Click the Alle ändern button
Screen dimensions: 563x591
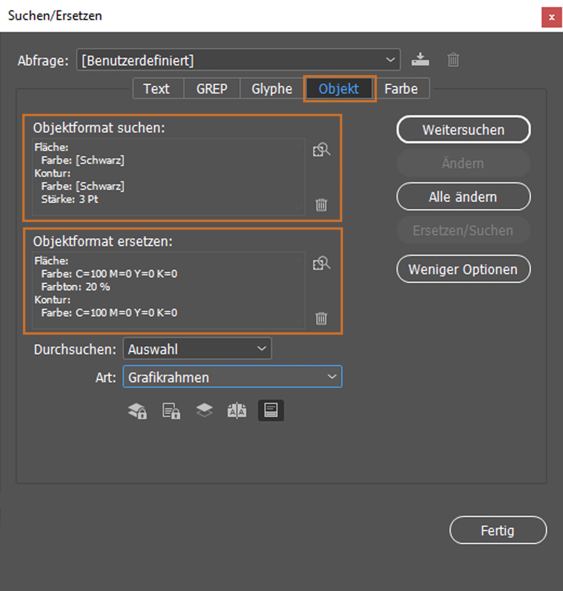tap(463, 197)
